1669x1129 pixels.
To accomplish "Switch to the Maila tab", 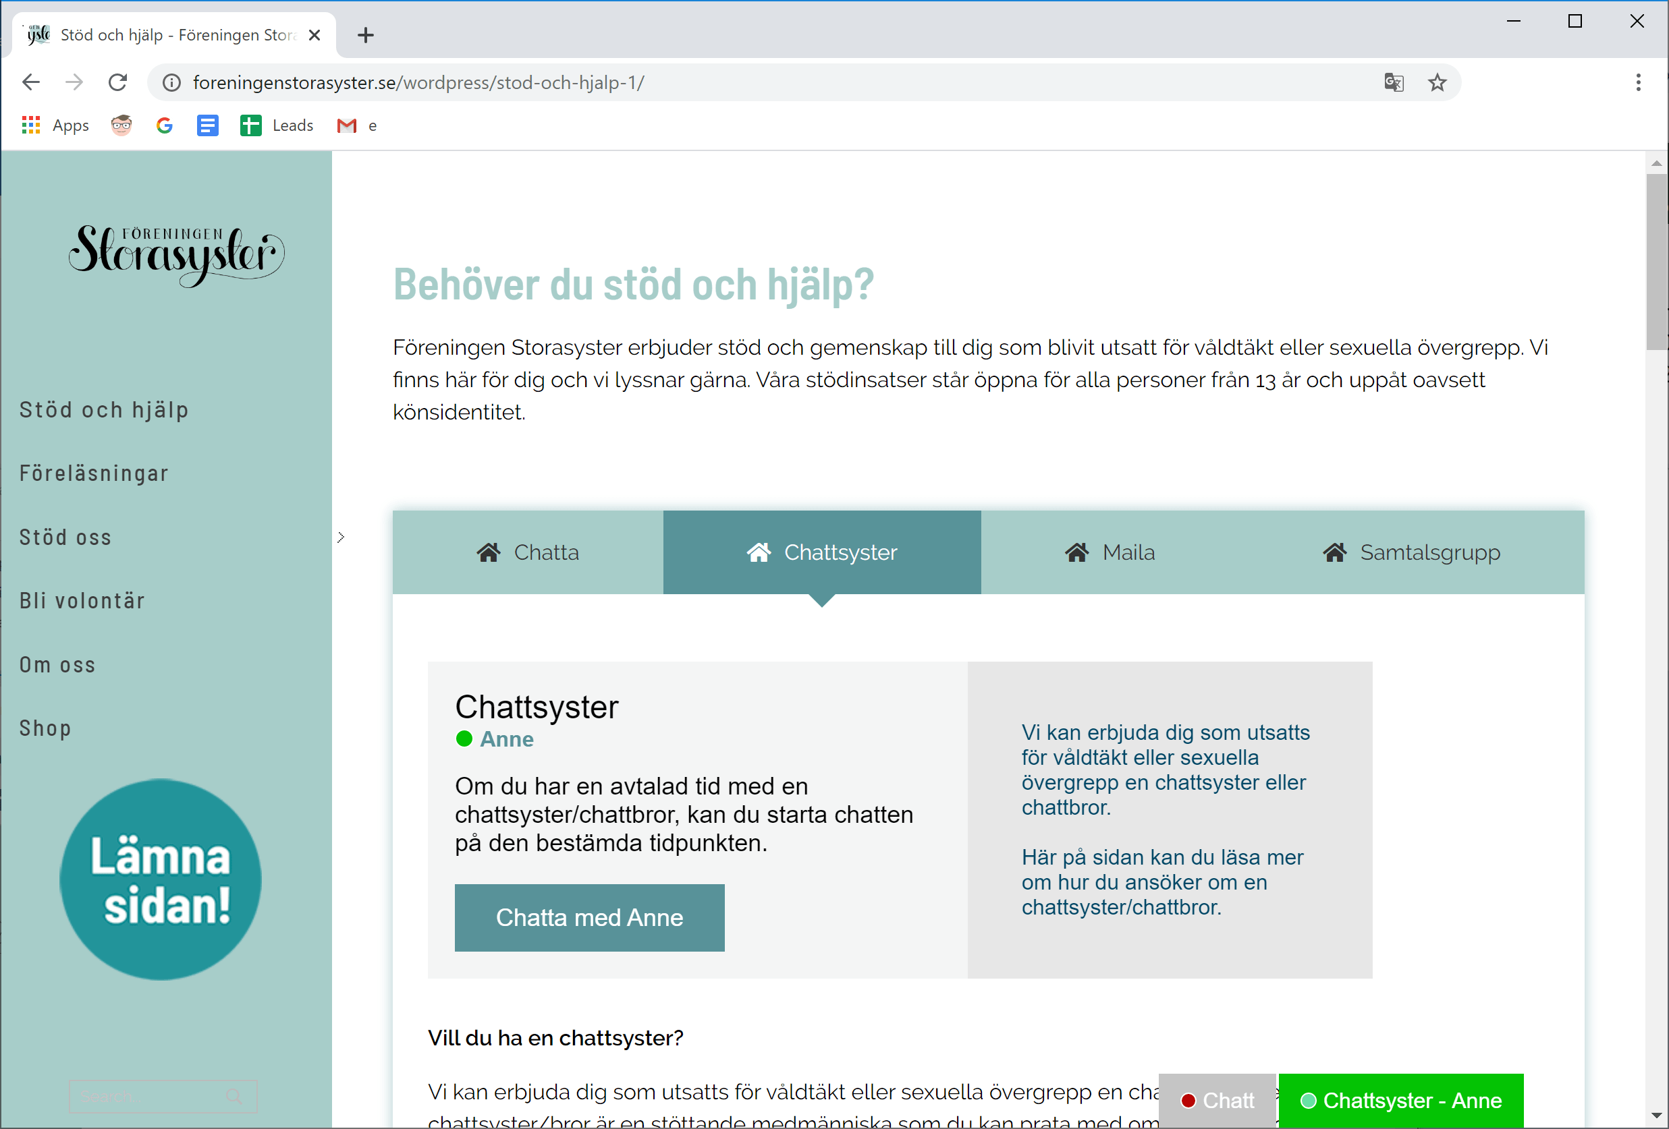I will click(1110, 552).
